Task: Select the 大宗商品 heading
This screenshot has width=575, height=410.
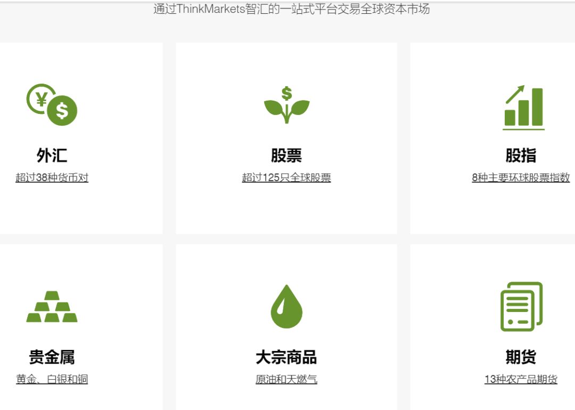Action: [x=286, y=357]
